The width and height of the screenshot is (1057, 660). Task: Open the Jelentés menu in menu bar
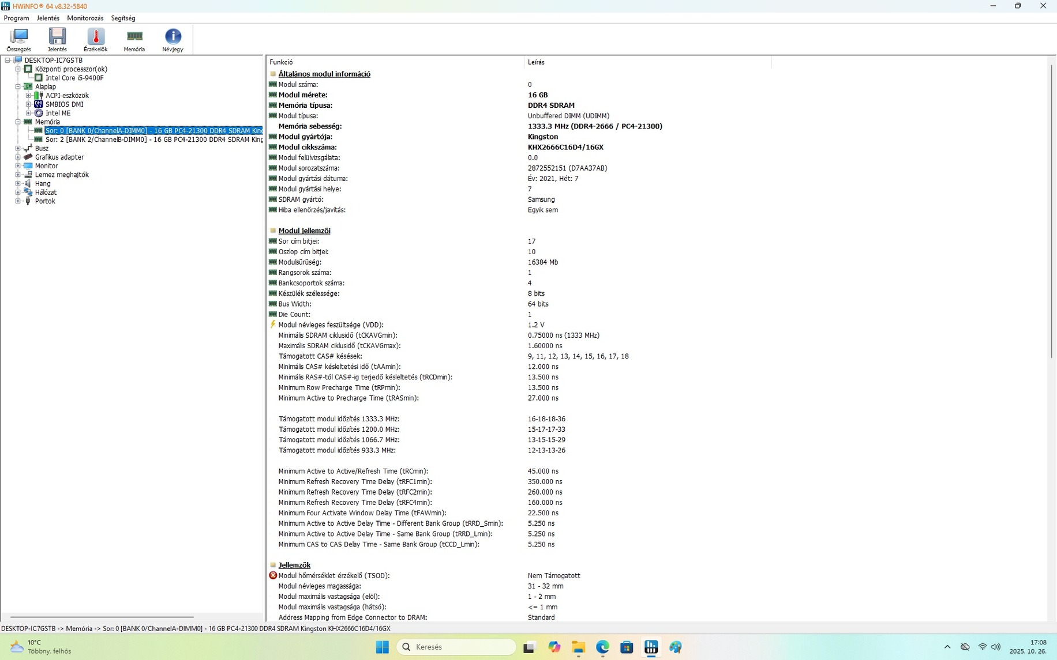pos(48,18)
